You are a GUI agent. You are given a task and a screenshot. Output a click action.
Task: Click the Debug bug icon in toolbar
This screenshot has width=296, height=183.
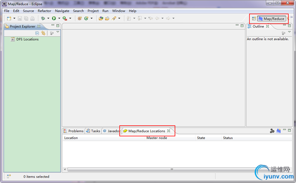43,18
